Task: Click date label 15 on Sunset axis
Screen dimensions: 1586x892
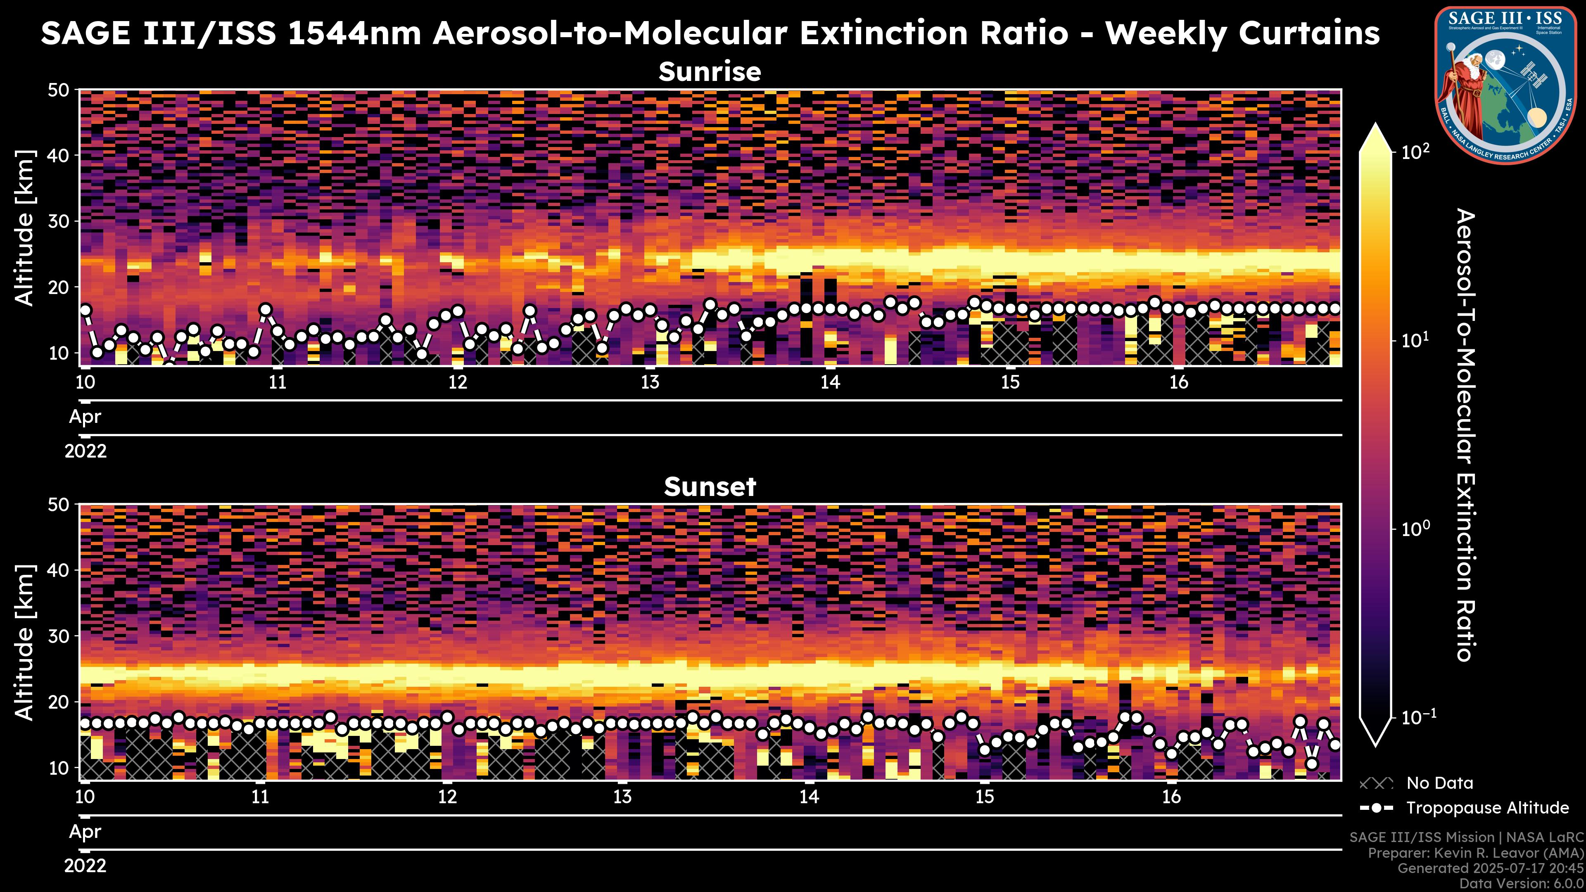Action: pos(985,797)
